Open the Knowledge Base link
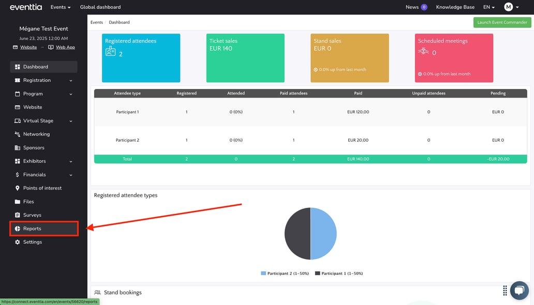534x305 pixels. (x=455, y=7)
